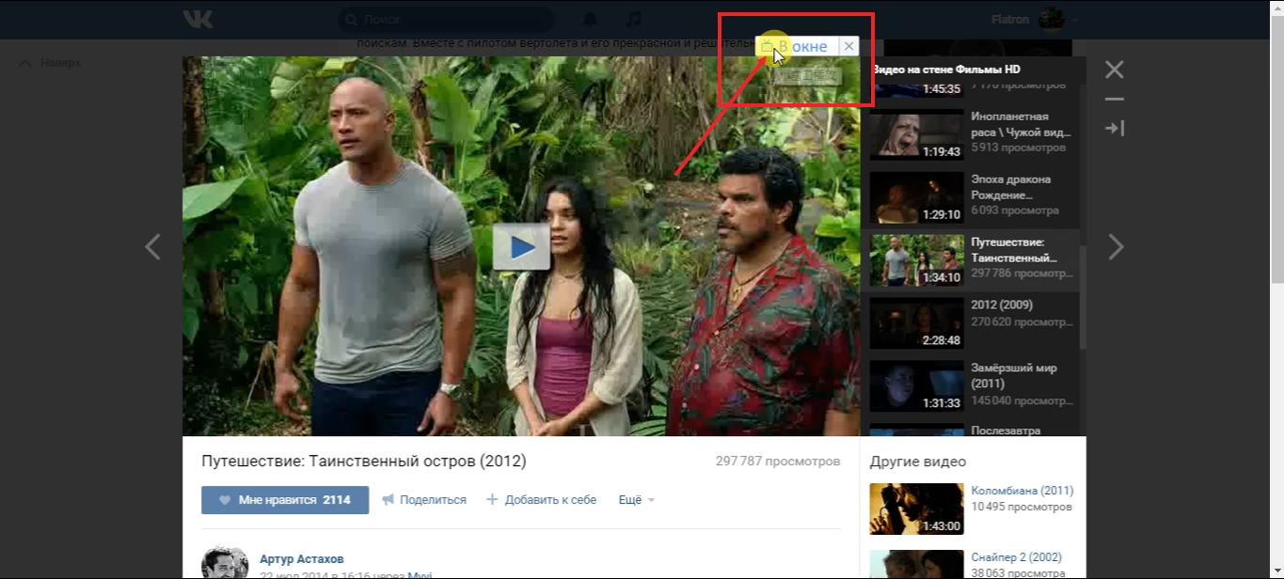Click the playlist panel scrollbar
The width and height of the screenshot is (1284, 579).
coord(1083,296)
